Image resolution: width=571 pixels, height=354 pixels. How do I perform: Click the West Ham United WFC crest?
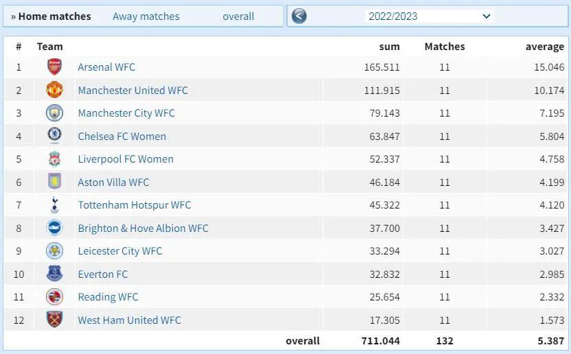(54, 320)
